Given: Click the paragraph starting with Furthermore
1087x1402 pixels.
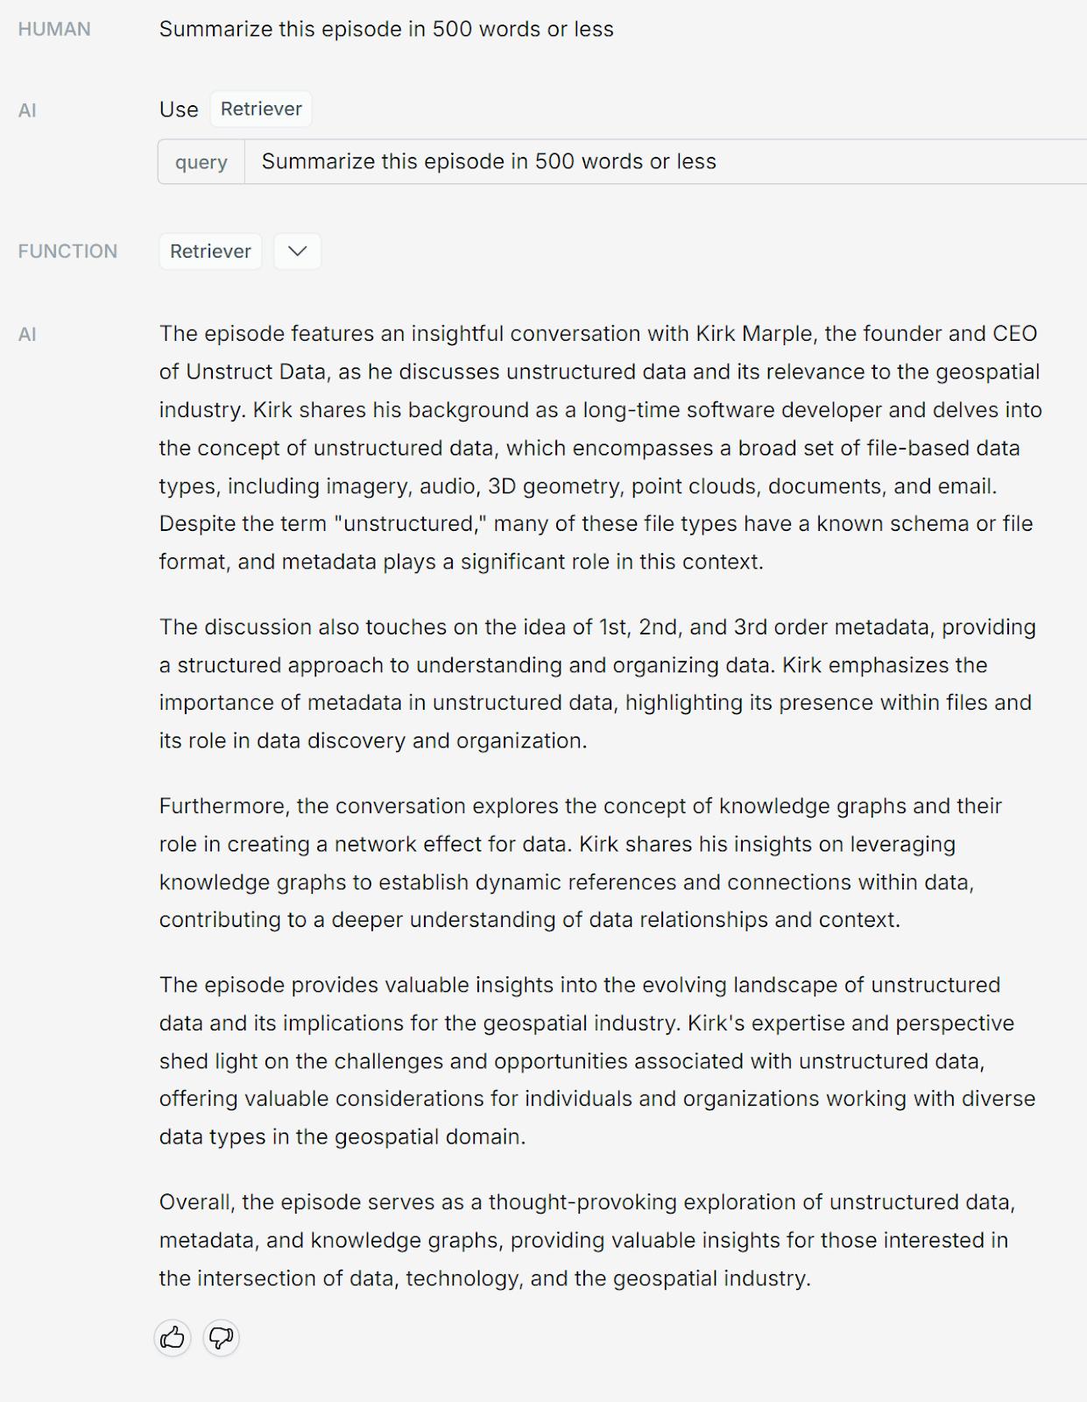Looking at the screenshot, I should tap(578, 862).
